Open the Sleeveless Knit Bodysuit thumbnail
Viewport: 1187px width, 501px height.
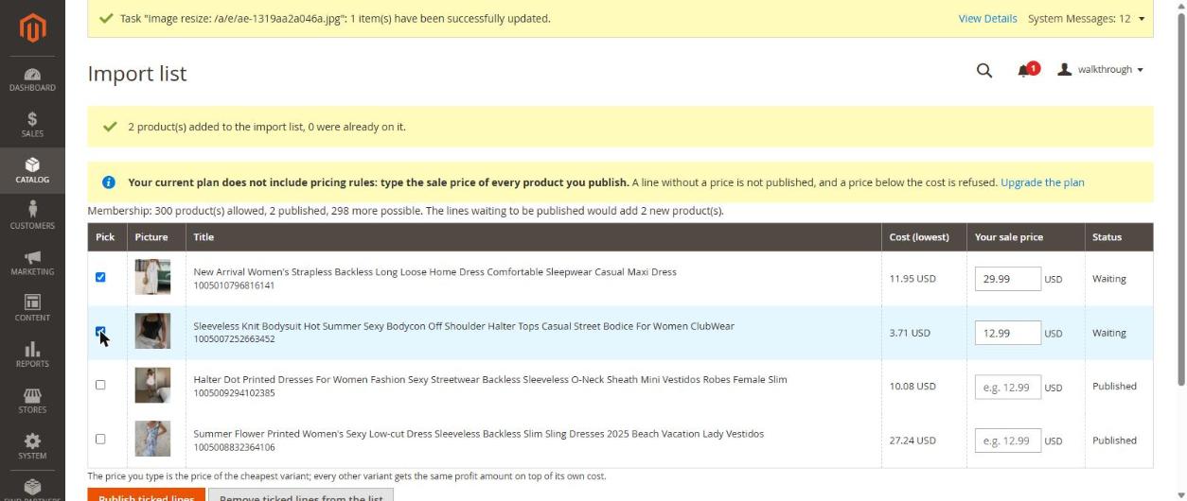(x=152, y=332)
